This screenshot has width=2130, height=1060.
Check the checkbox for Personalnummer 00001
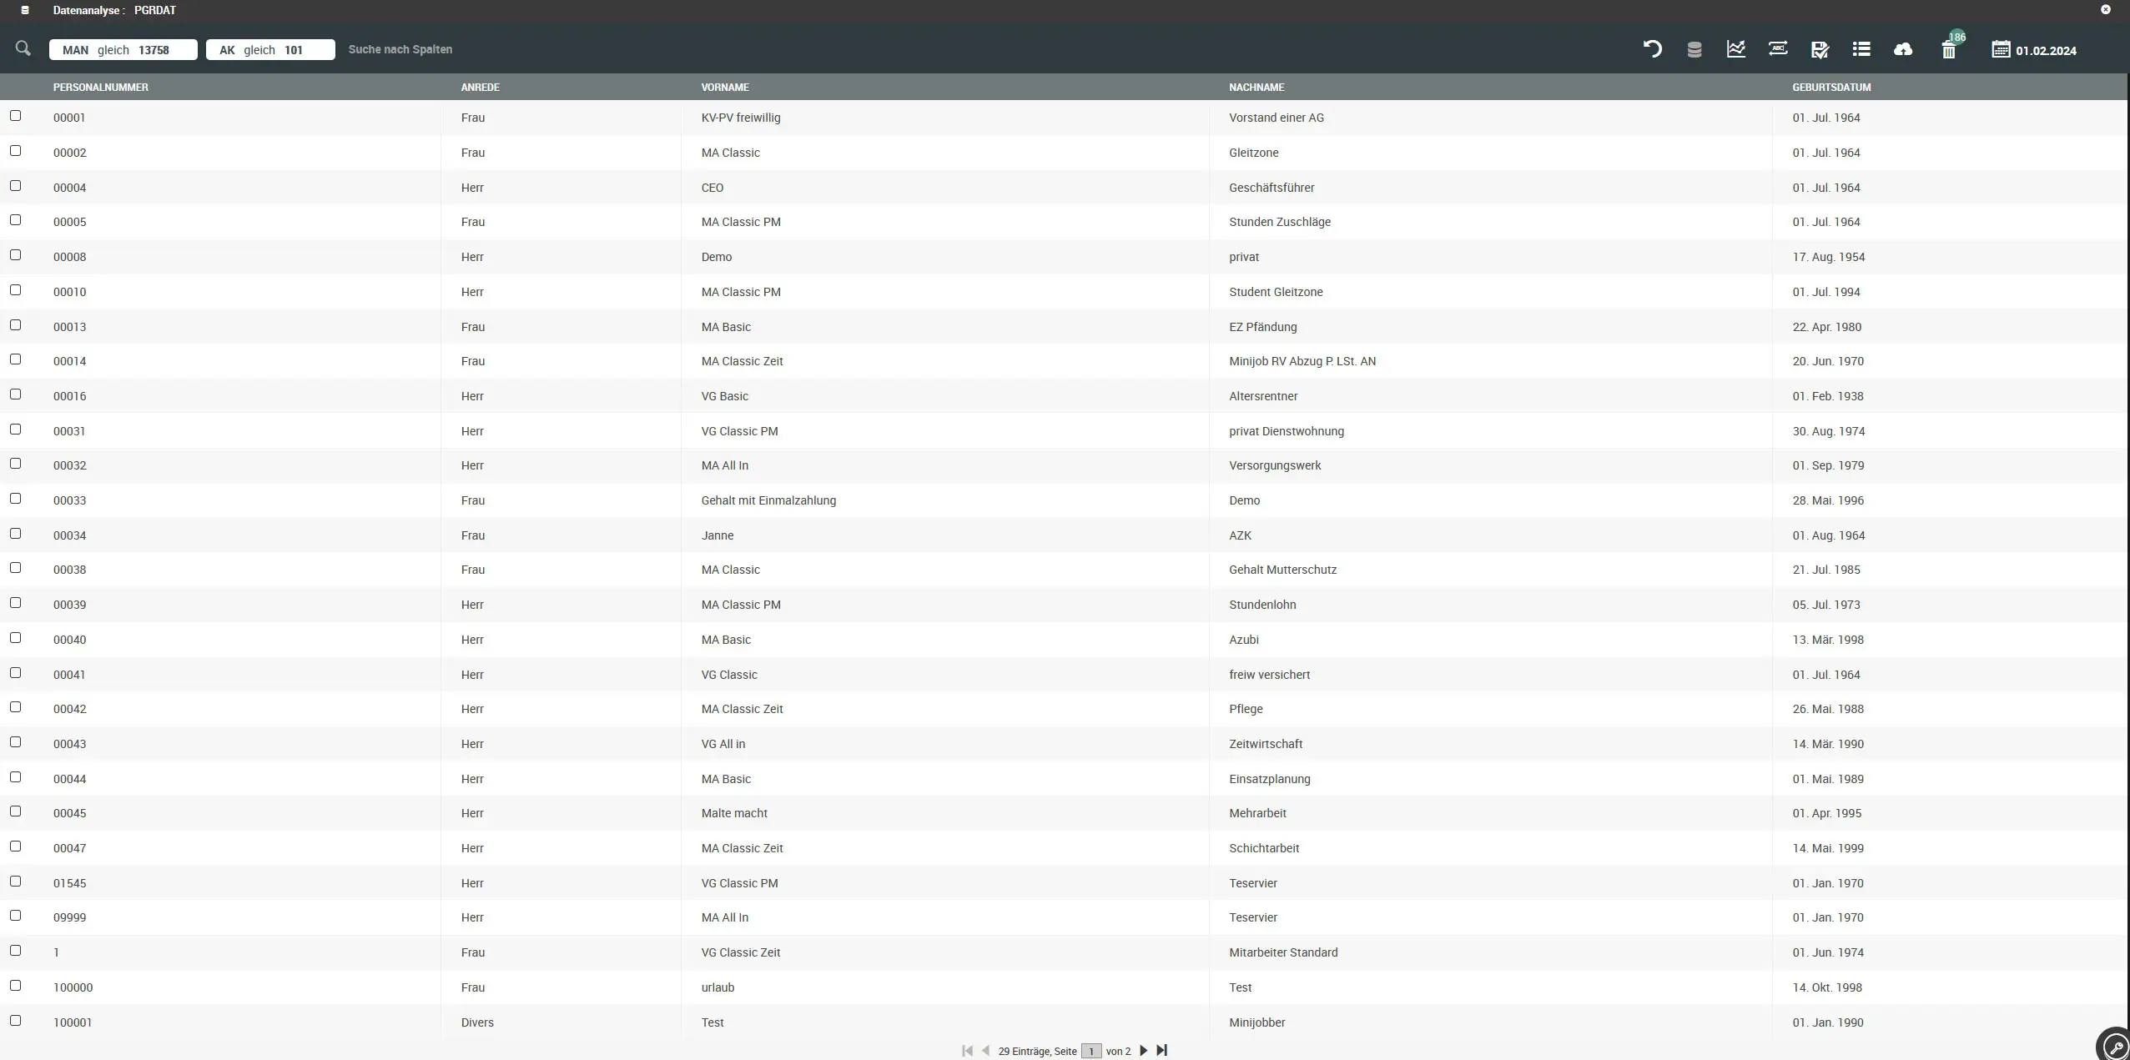[x=16, y=115]
